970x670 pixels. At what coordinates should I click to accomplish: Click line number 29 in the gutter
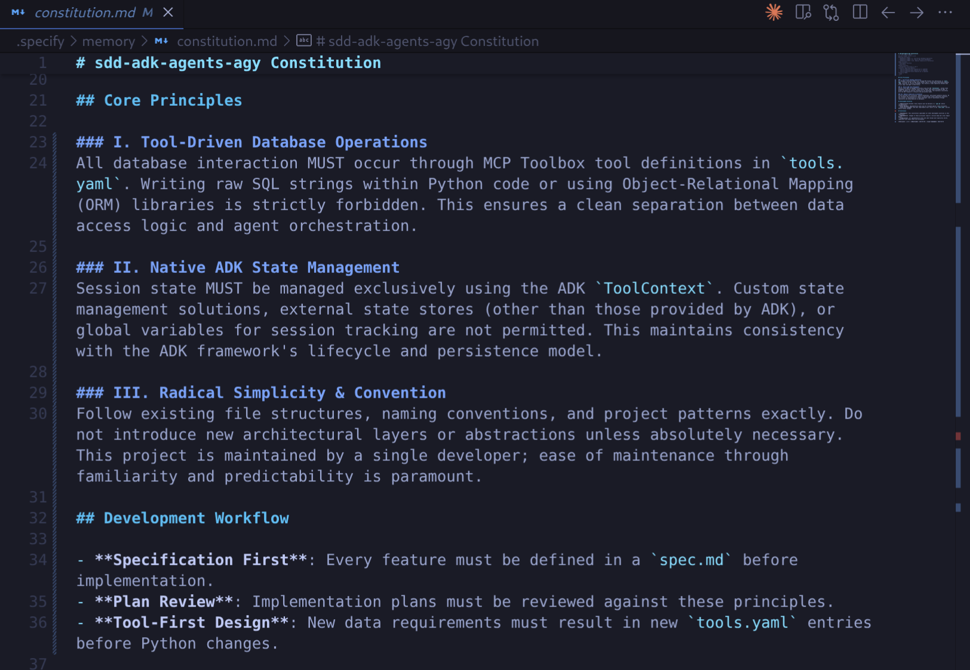[38, 393]
